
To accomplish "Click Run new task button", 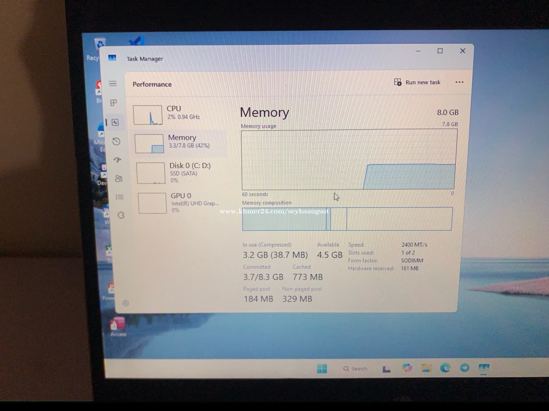I will click(x=417, y=82).
